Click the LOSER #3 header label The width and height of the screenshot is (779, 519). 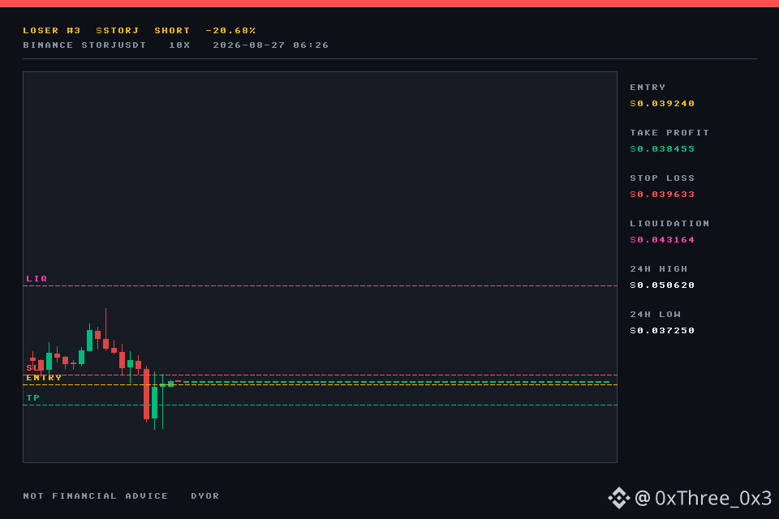[x=52, y=30]
